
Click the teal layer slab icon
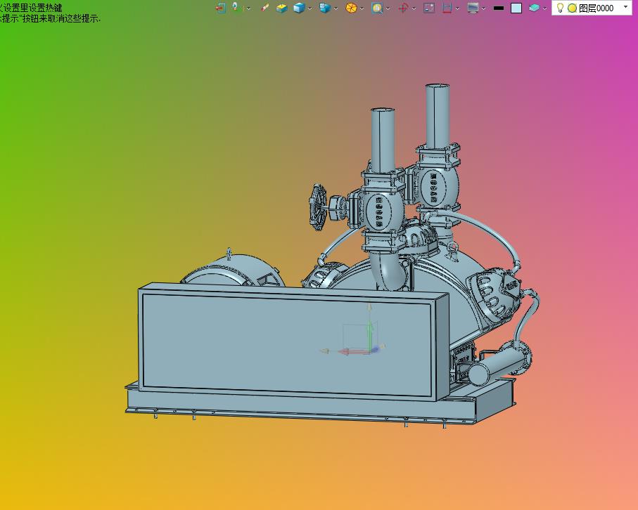[x=534, y=8]
